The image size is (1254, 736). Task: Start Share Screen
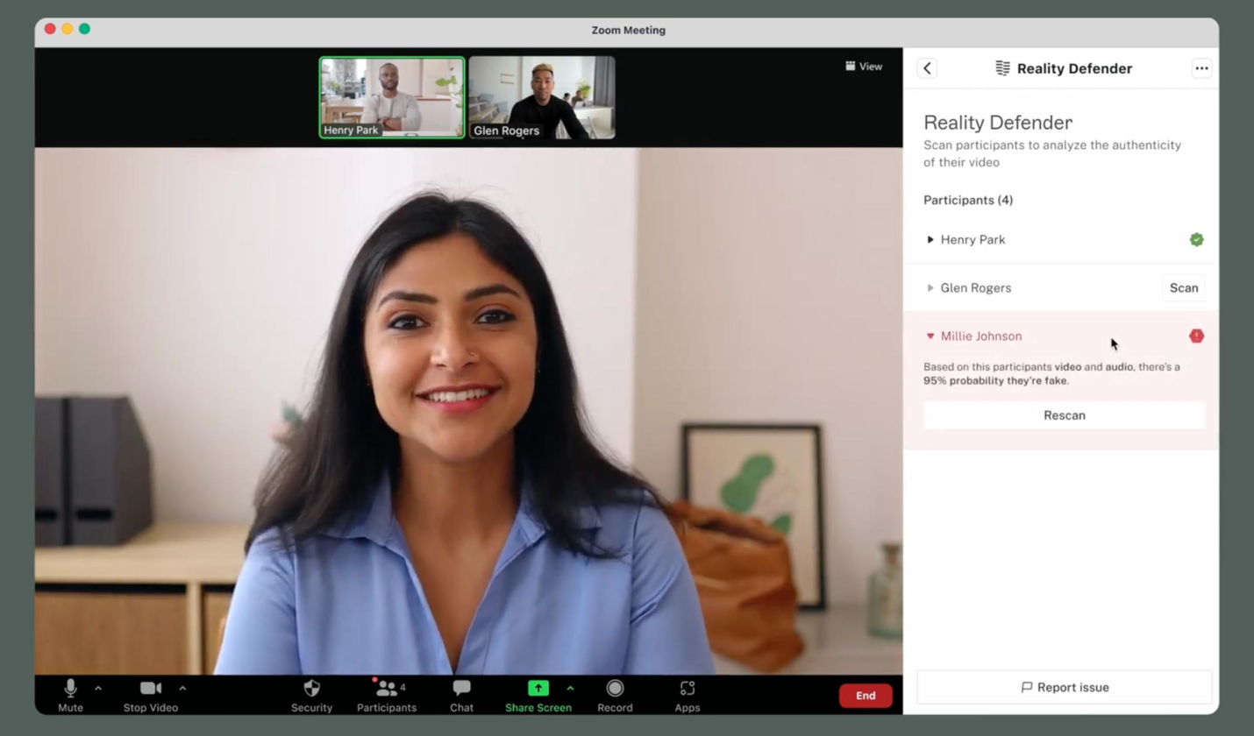[538, 696]
